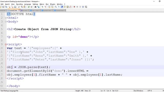The width and height of the screenshot is (164, 92).
Task: Click the Close All toolbar icon
Action: coord(12,7)
